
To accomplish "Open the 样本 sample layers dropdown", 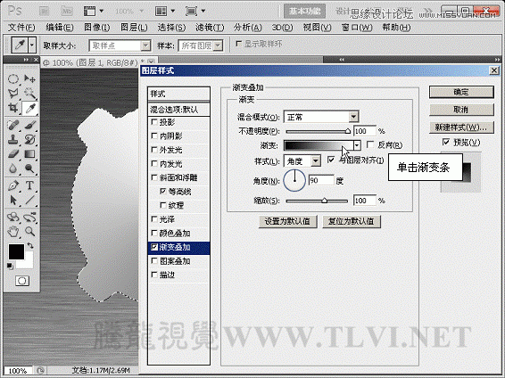I will tap(218, 45).
